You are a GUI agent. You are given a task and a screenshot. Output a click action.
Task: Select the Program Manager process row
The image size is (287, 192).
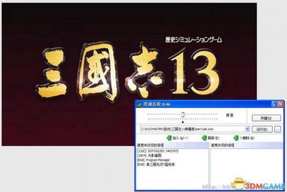click(x=153, y=160)
